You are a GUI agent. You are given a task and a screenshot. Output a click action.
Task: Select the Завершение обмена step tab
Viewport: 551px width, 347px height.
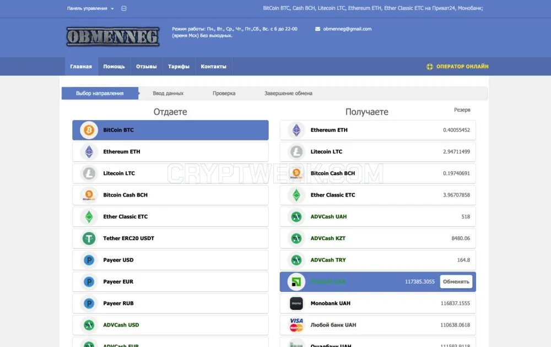[x=288, y=94]
